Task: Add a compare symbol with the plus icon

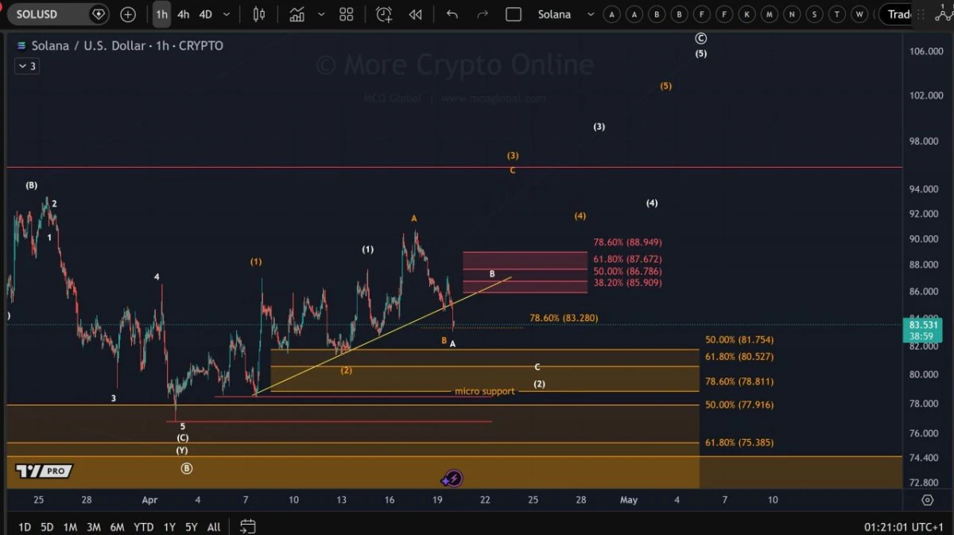Action: tap(128, 14)
